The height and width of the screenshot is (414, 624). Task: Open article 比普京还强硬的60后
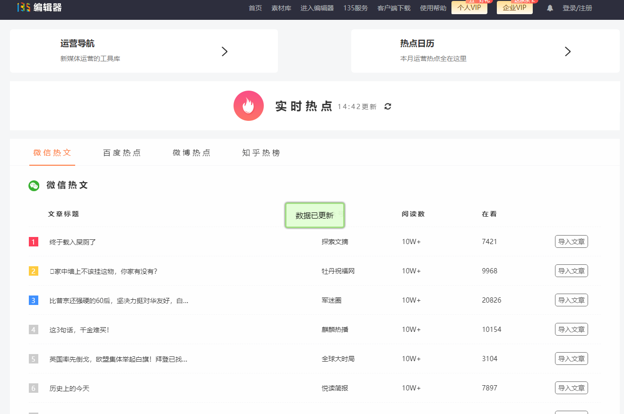tap(119, 301)
